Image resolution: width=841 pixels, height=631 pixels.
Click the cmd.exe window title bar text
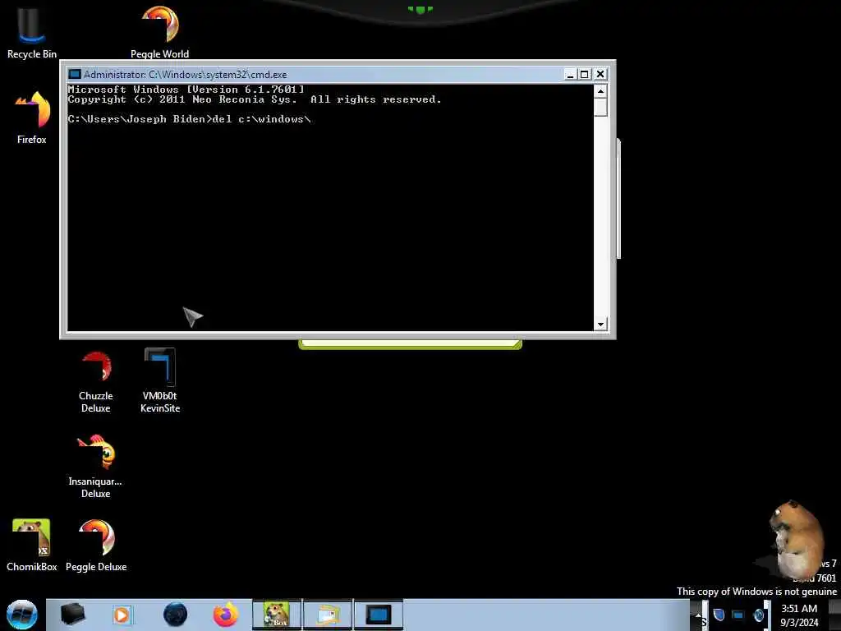pyautogui.click(x=185, y=75)
